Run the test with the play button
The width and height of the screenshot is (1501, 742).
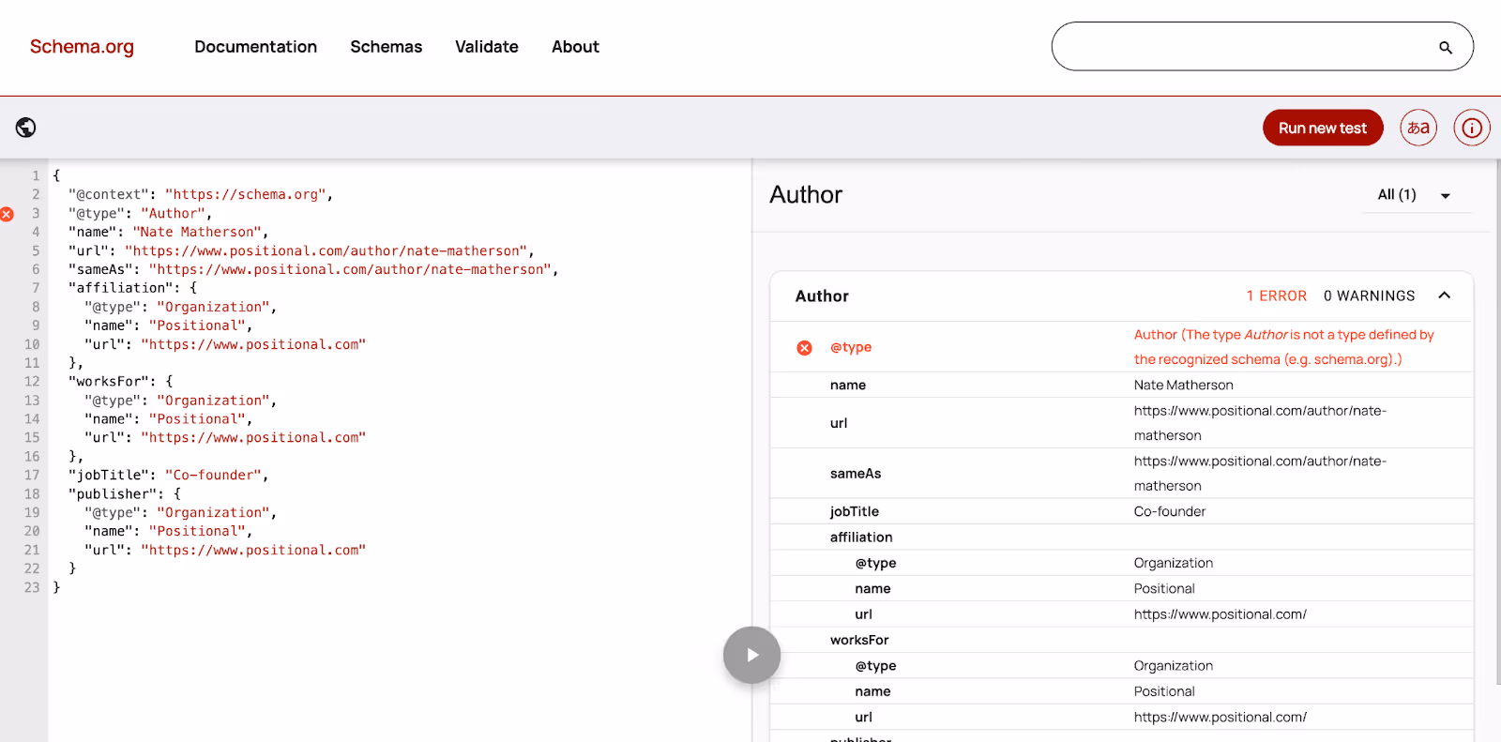[x=751, y=655]
